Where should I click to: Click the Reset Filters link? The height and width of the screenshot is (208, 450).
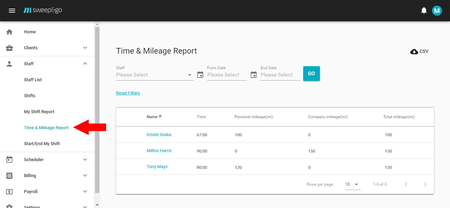tap(128, 93)
